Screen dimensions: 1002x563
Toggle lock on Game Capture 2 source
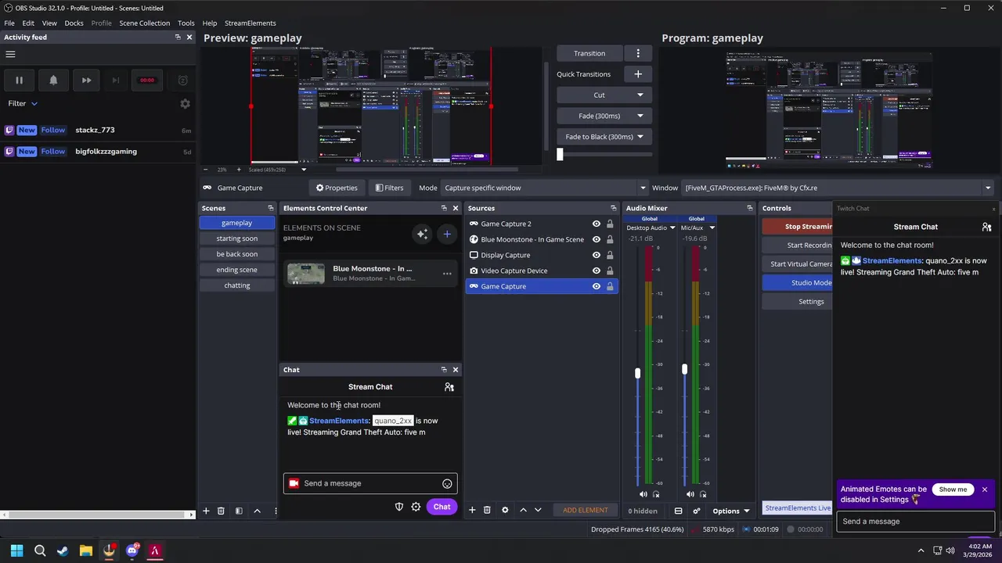[x=610, y=224]
